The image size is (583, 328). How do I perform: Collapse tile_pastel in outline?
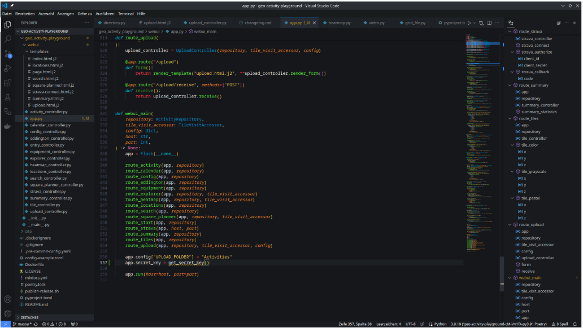512,198
